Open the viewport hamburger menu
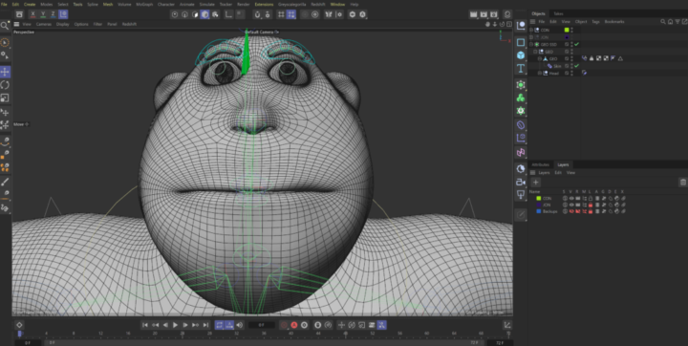Viewport: 688px width, 346px height. [x=16, y=24]
